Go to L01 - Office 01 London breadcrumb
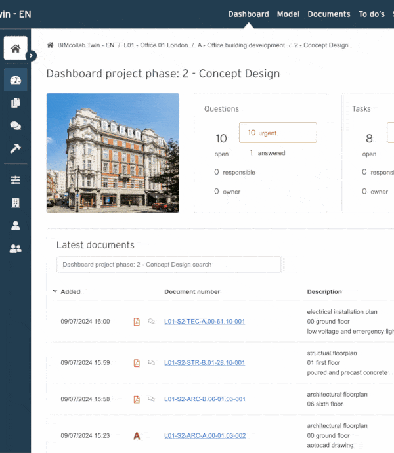The image size is (394, 453). (x=156, y=45)
